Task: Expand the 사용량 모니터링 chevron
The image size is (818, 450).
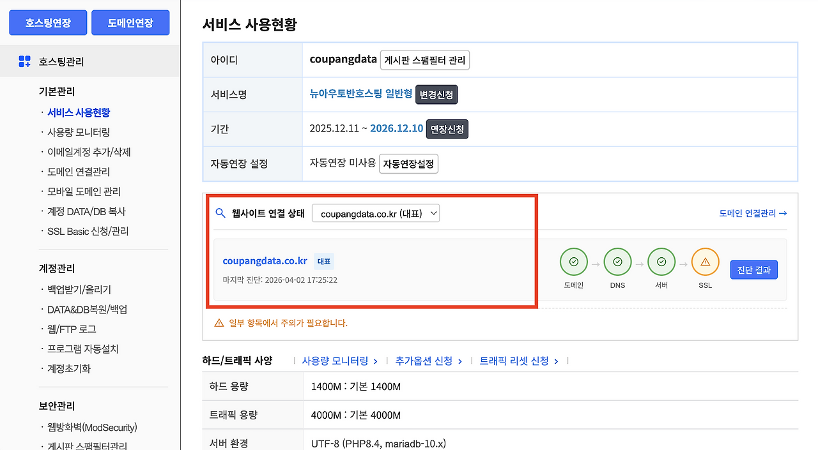Action: (375, 360)
